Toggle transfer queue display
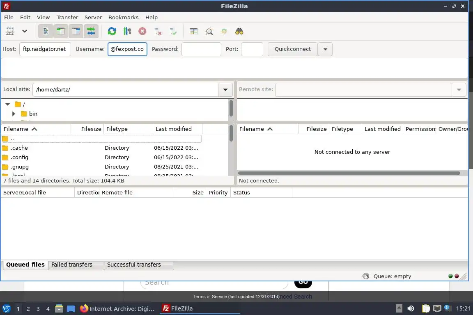This screenshot has width=473, height=315. coord(91,31)
